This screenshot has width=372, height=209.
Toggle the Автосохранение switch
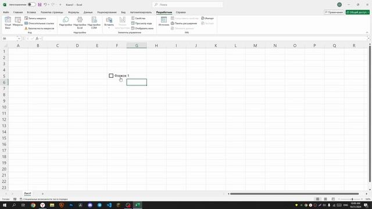coord(31,5)
